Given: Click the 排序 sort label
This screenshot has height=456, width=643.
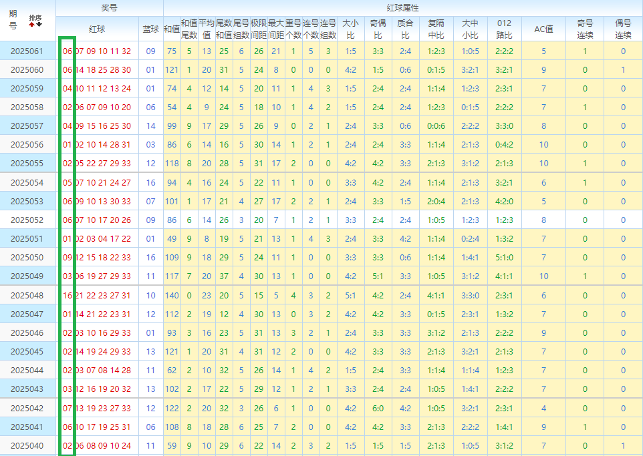Looking at the screenshot, I should (x=35, y=17).
